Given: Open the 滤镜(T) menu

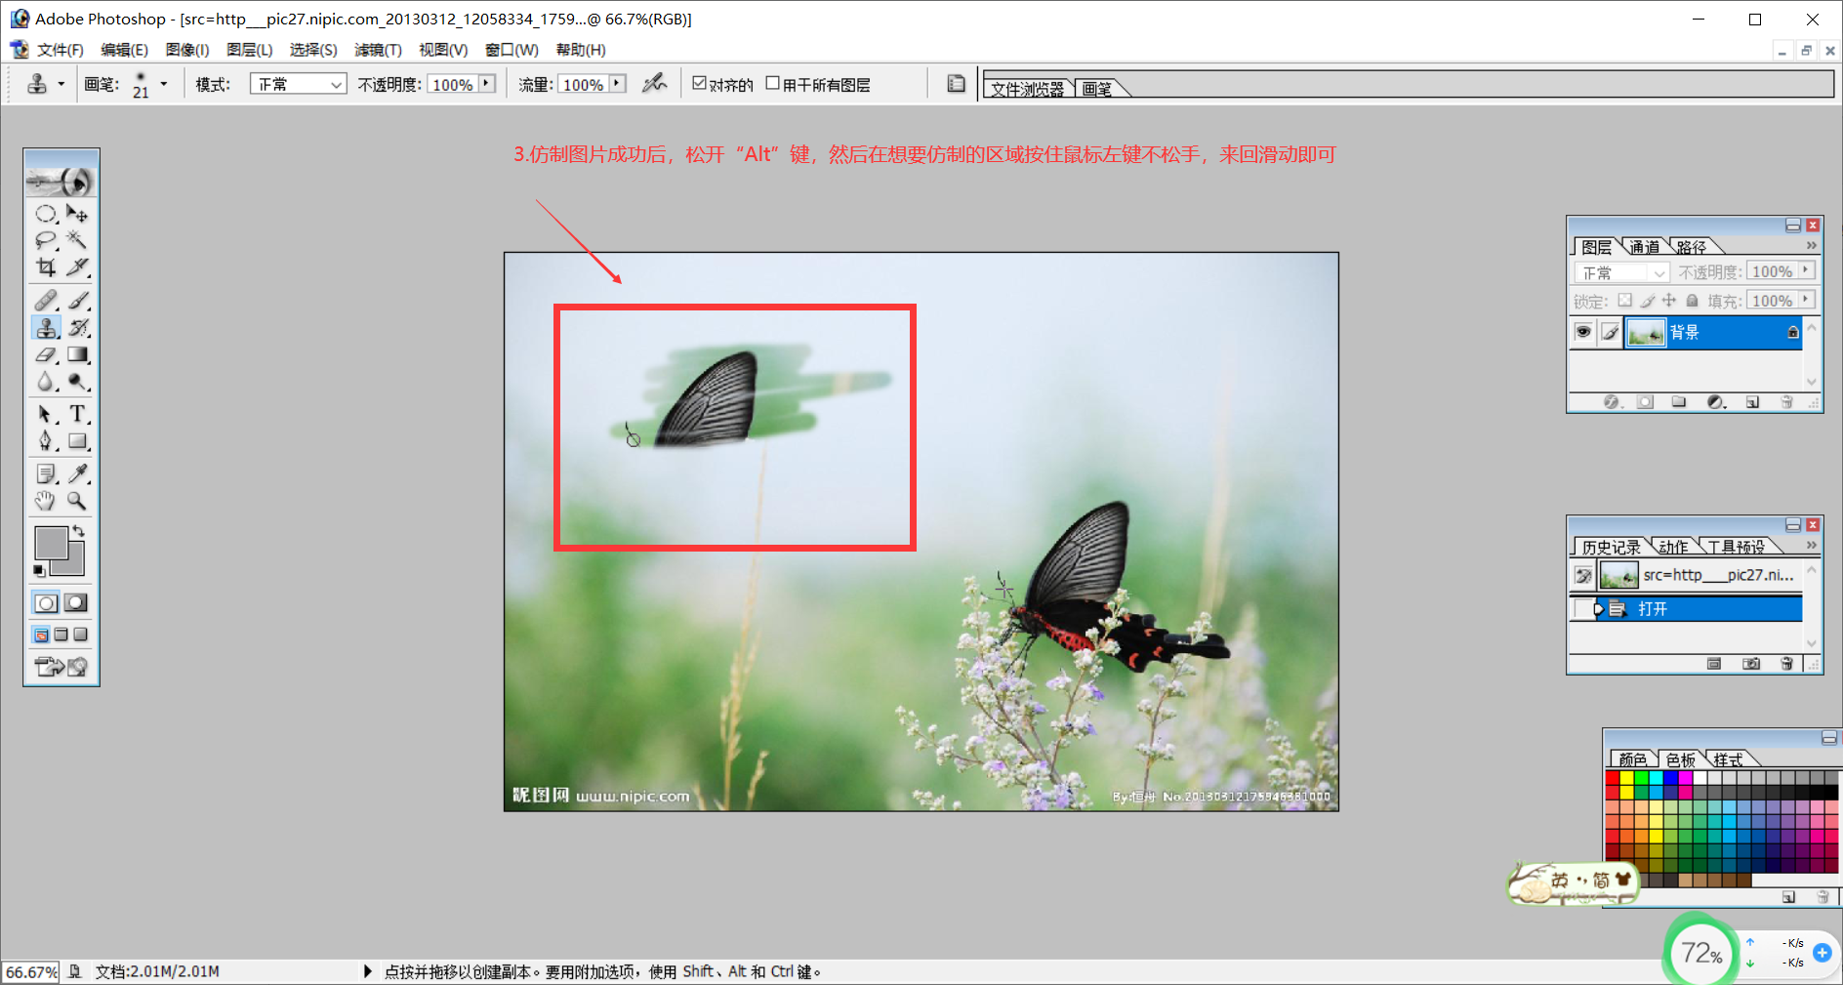Looking at the screenshot, I should [378, 50].
